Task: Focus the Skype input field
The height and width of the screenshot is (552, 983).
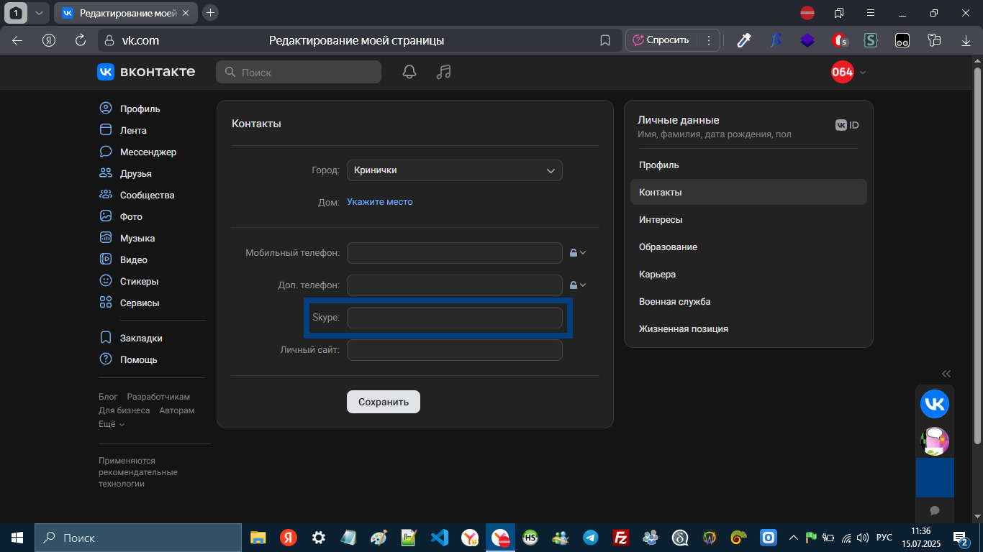Action: pos(455,318)
